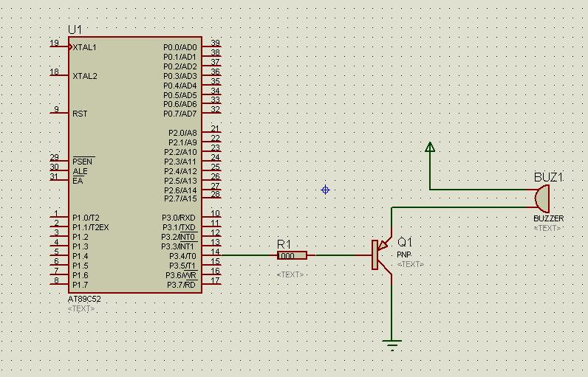Click the <TEXT> placeholder below R1
This screenshot has height=377, width=588.
tap(290, 274)
